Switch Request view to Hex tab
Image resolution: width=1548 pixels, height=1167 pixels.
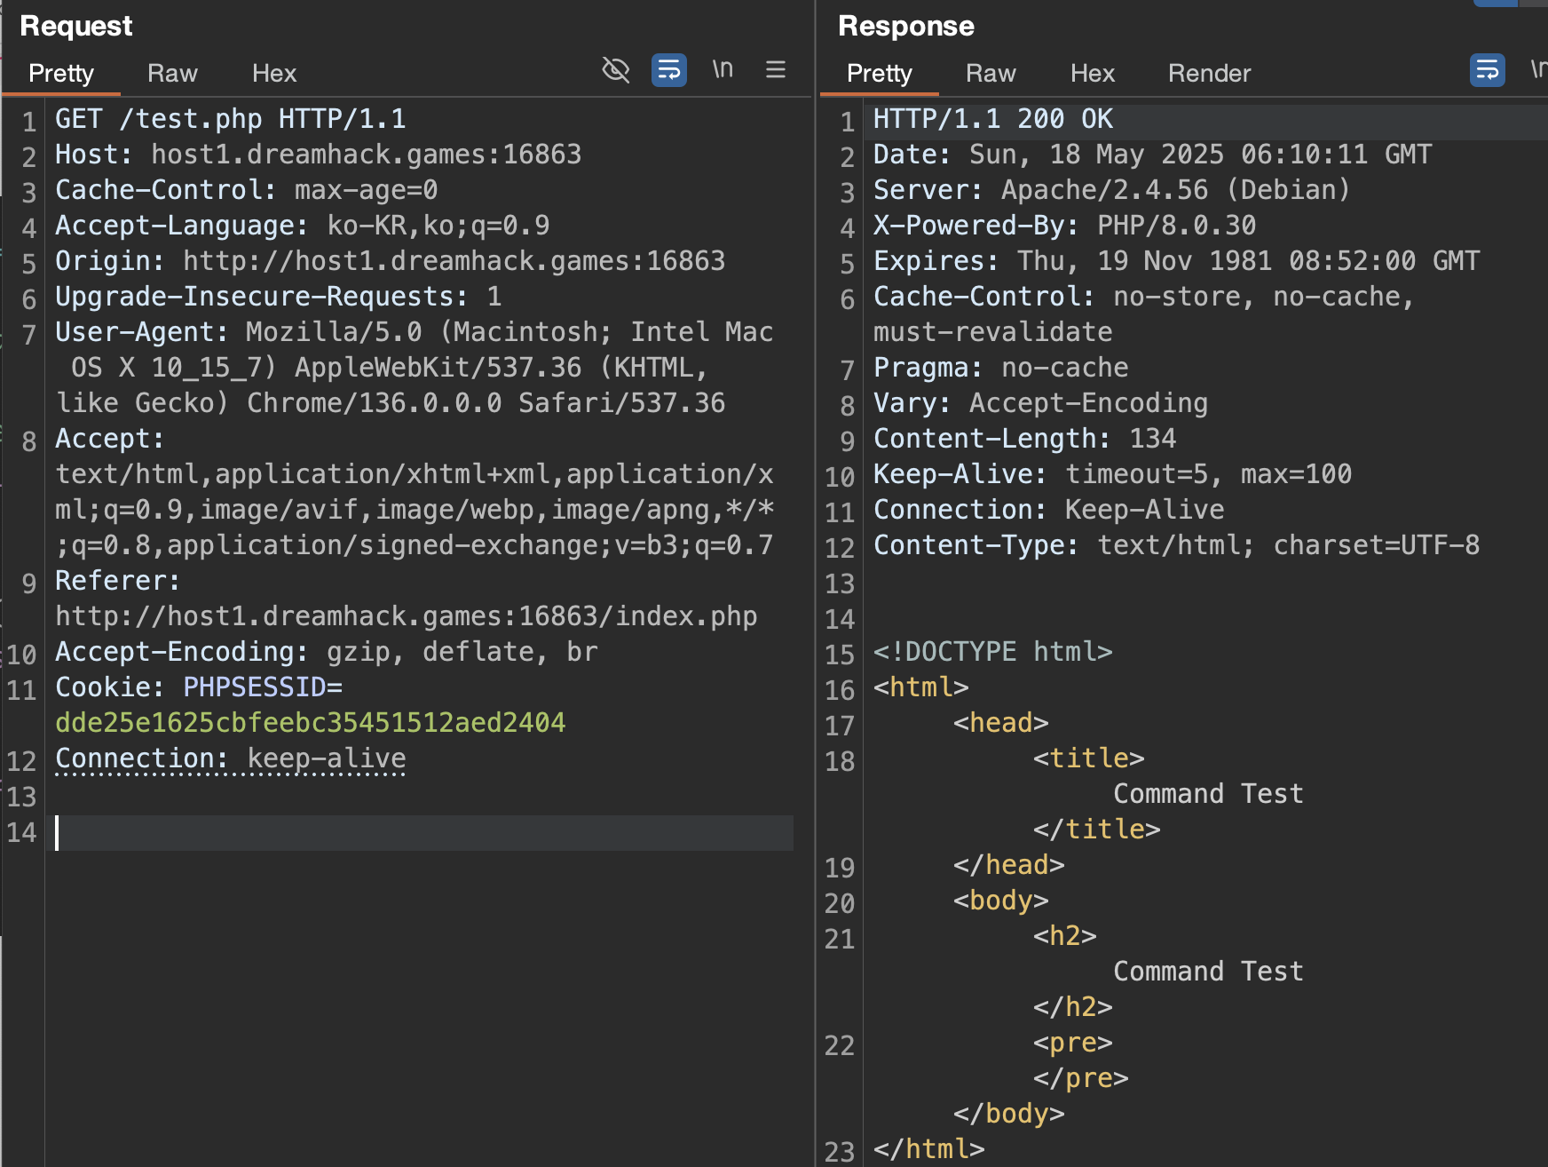coord(273,73)
